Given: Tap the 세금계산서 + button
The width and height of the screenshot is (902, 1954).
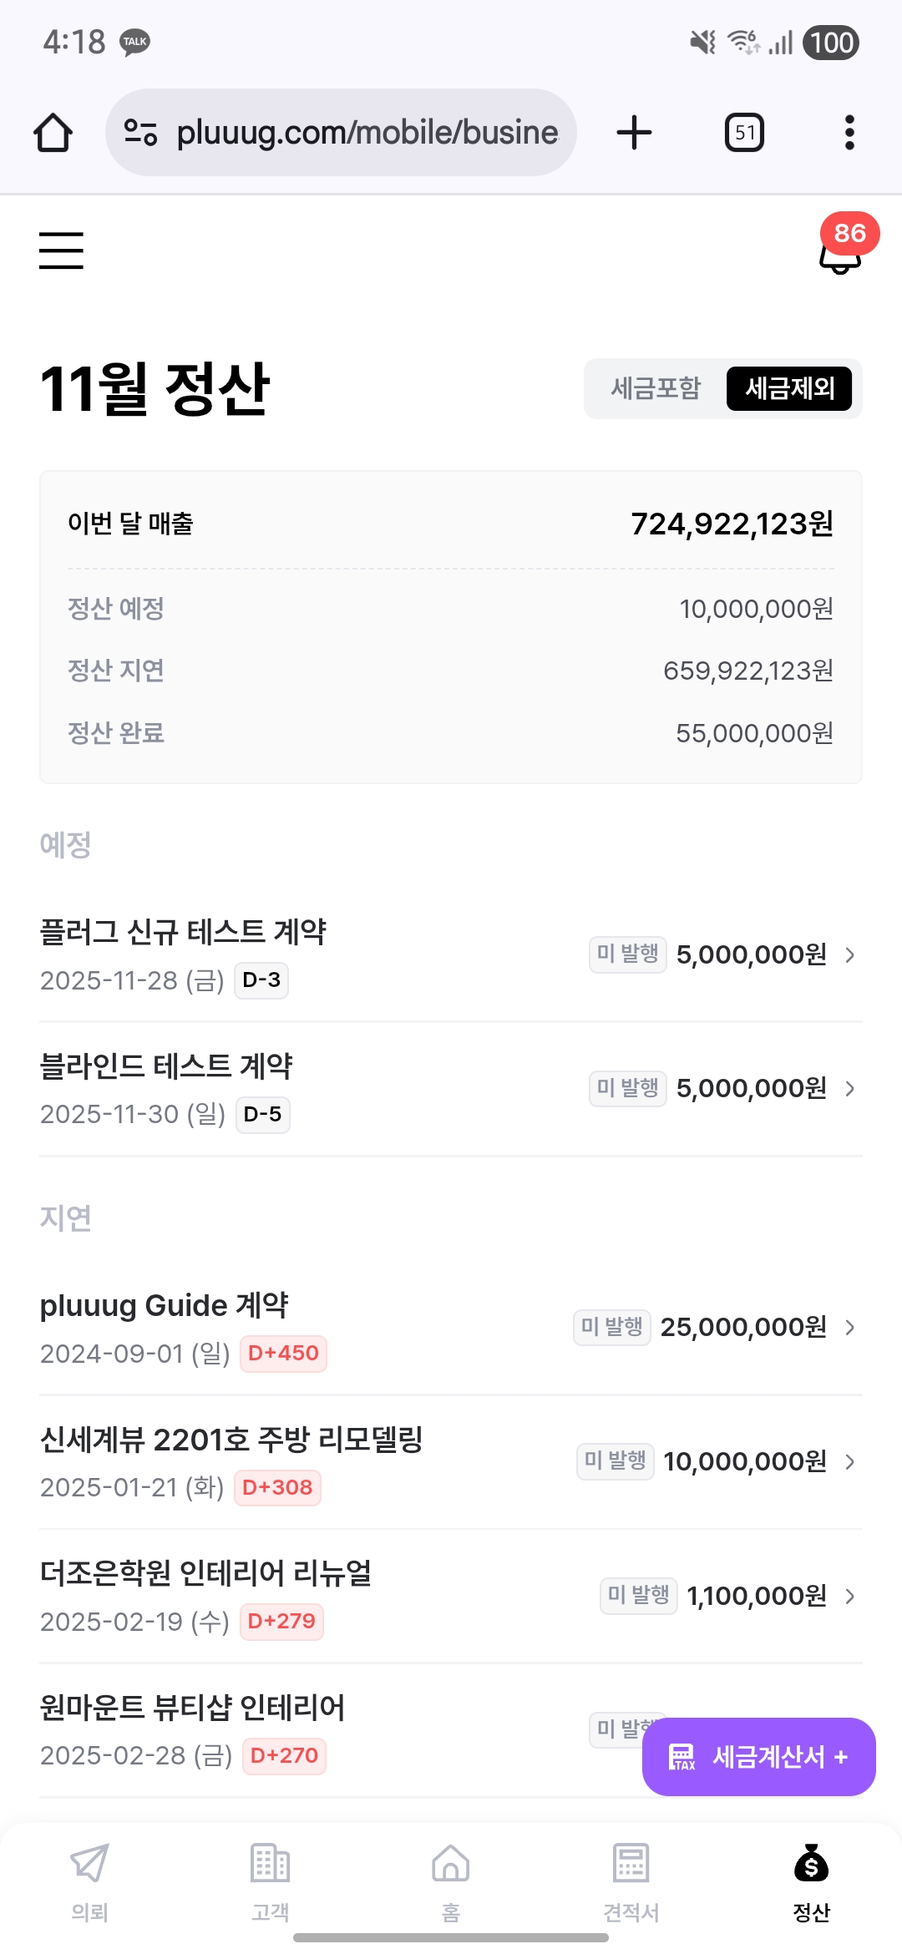Looking at the screenshot, I should pos(758,1757).
